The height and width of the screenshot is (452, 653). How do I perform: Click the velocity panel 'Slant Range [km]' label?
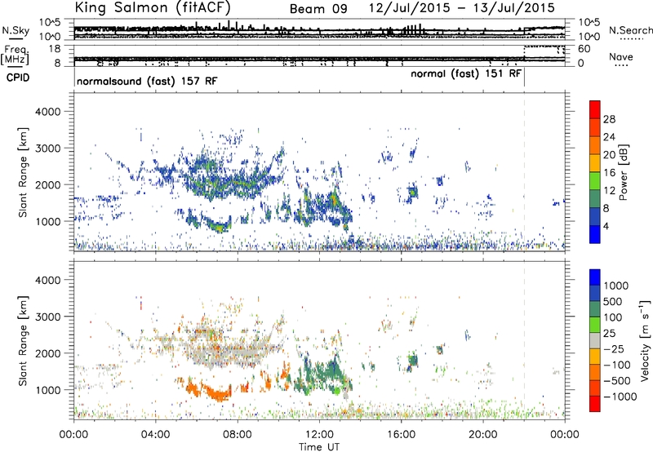(23, 341)
